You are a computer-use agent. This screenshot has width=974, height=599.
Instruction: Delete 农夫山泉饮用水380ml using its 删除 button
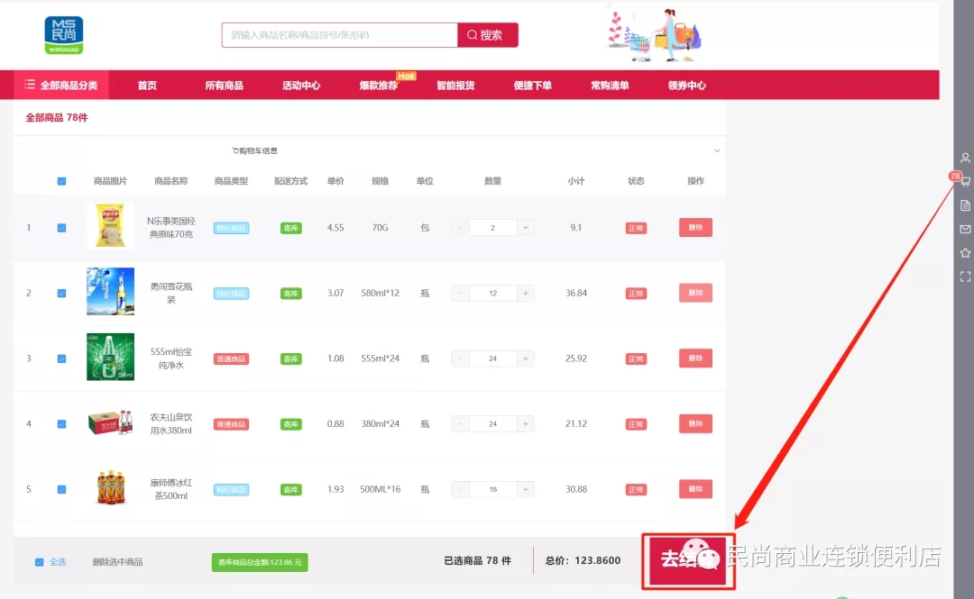pyautogui.click(x=695, y=423)
